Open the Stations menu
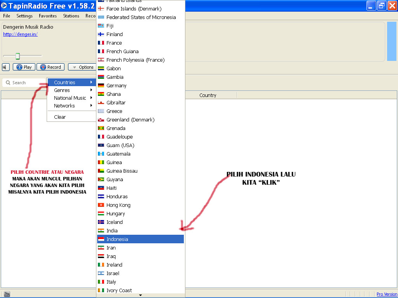Image resolution: width=398 pixels, height=298 pixels. pos(71,16)
